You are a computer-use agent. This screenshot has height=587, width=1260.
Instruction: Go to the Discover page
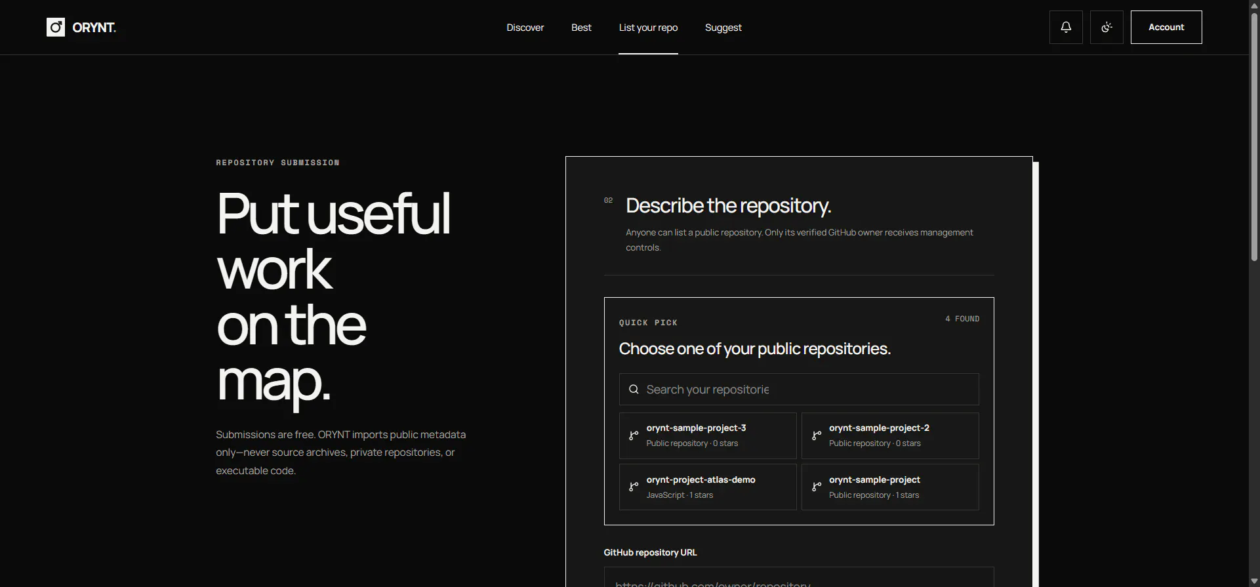(525, 28)
